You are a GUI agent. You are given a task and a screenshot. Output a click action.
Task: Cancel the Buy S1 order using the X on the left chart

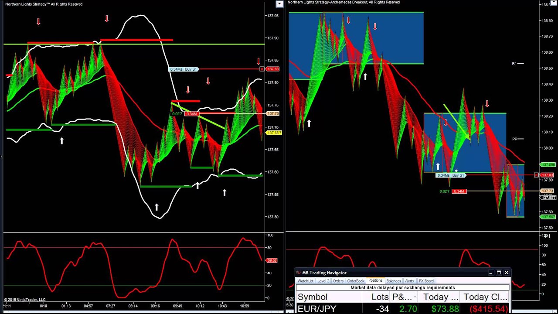(x=262, y=69)
